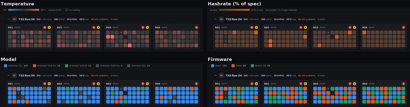
Task: Click red badge 7 on Firmware R03
Action: point(350,84)
